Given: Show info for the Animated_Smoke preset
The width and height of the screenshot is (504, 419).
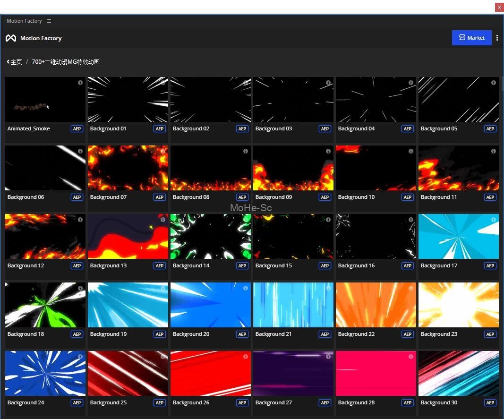Looking at the screenshot, I should (x=80, y=83).
